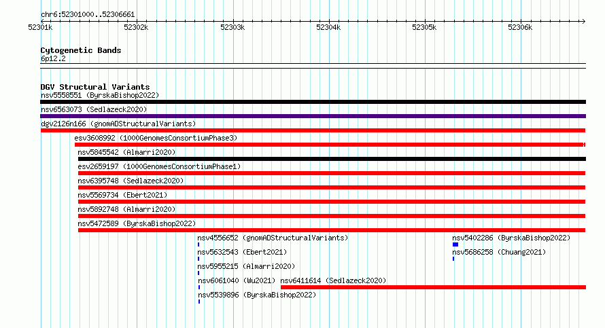Click the 52304k ruler label
Screen dimensions: 605x328
[328, 27]
